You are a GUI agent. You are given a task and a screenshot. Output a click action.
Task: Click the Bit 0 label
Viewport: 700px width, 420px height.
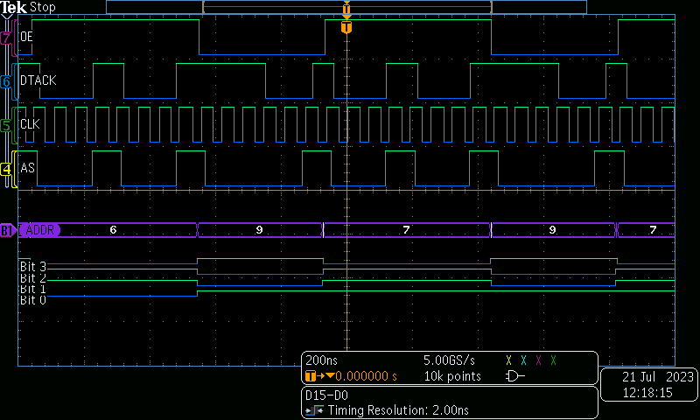coord(32,300)
